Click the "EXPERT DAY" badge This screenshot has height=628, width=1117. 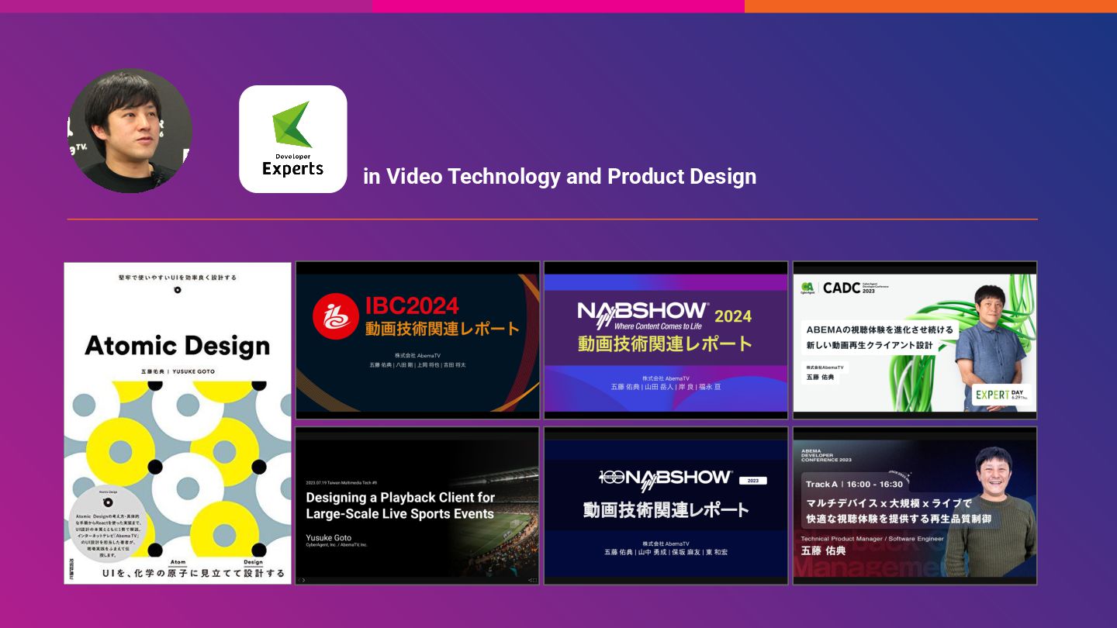pyautogui.click(x=1001, y=395)
